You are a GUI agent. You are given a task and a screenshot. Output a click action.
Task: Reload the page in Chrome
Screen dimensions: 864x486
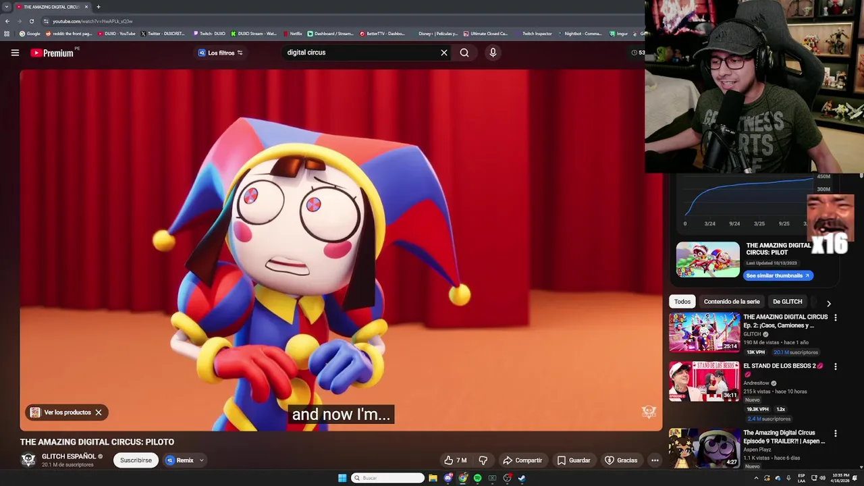(32, 21)
